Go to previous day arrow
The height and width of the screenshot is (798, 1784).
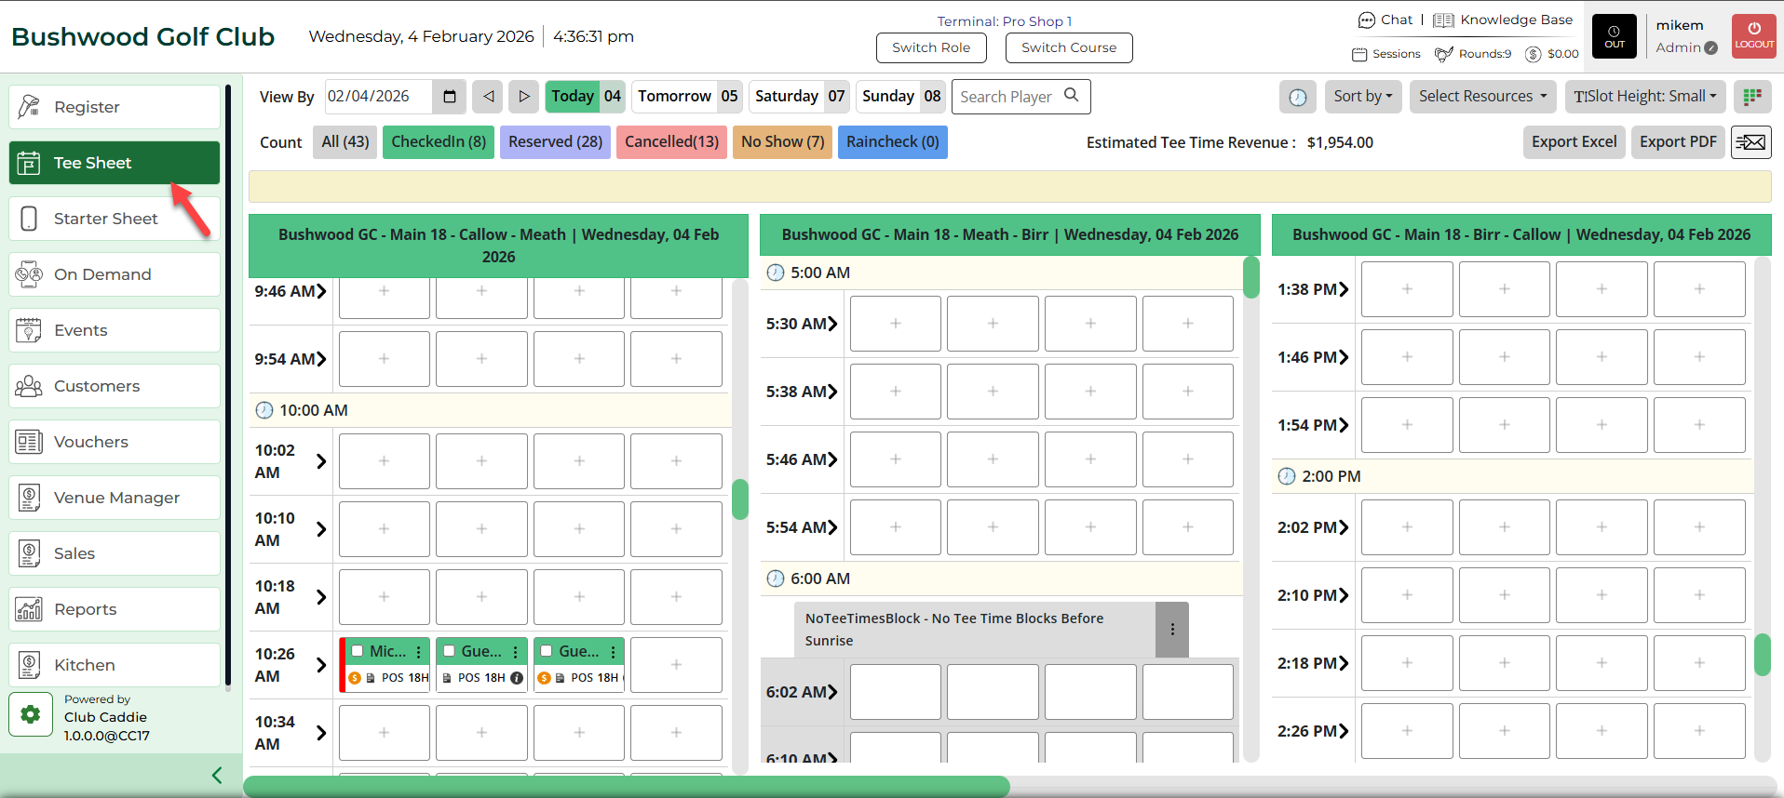488,97
